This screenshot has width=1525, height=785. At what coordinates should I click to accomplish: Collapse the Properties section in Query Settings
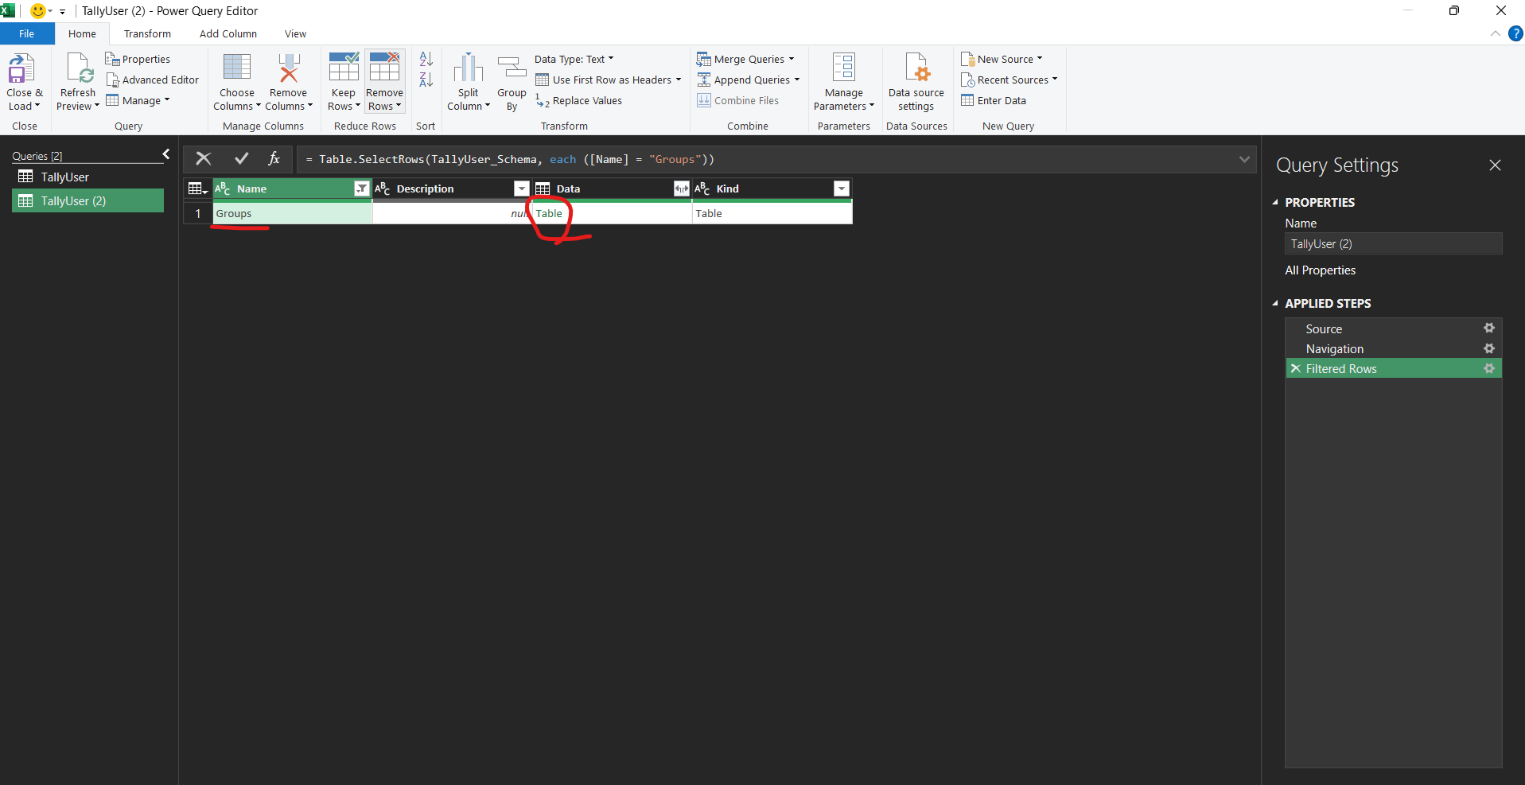pos(1275,203)
